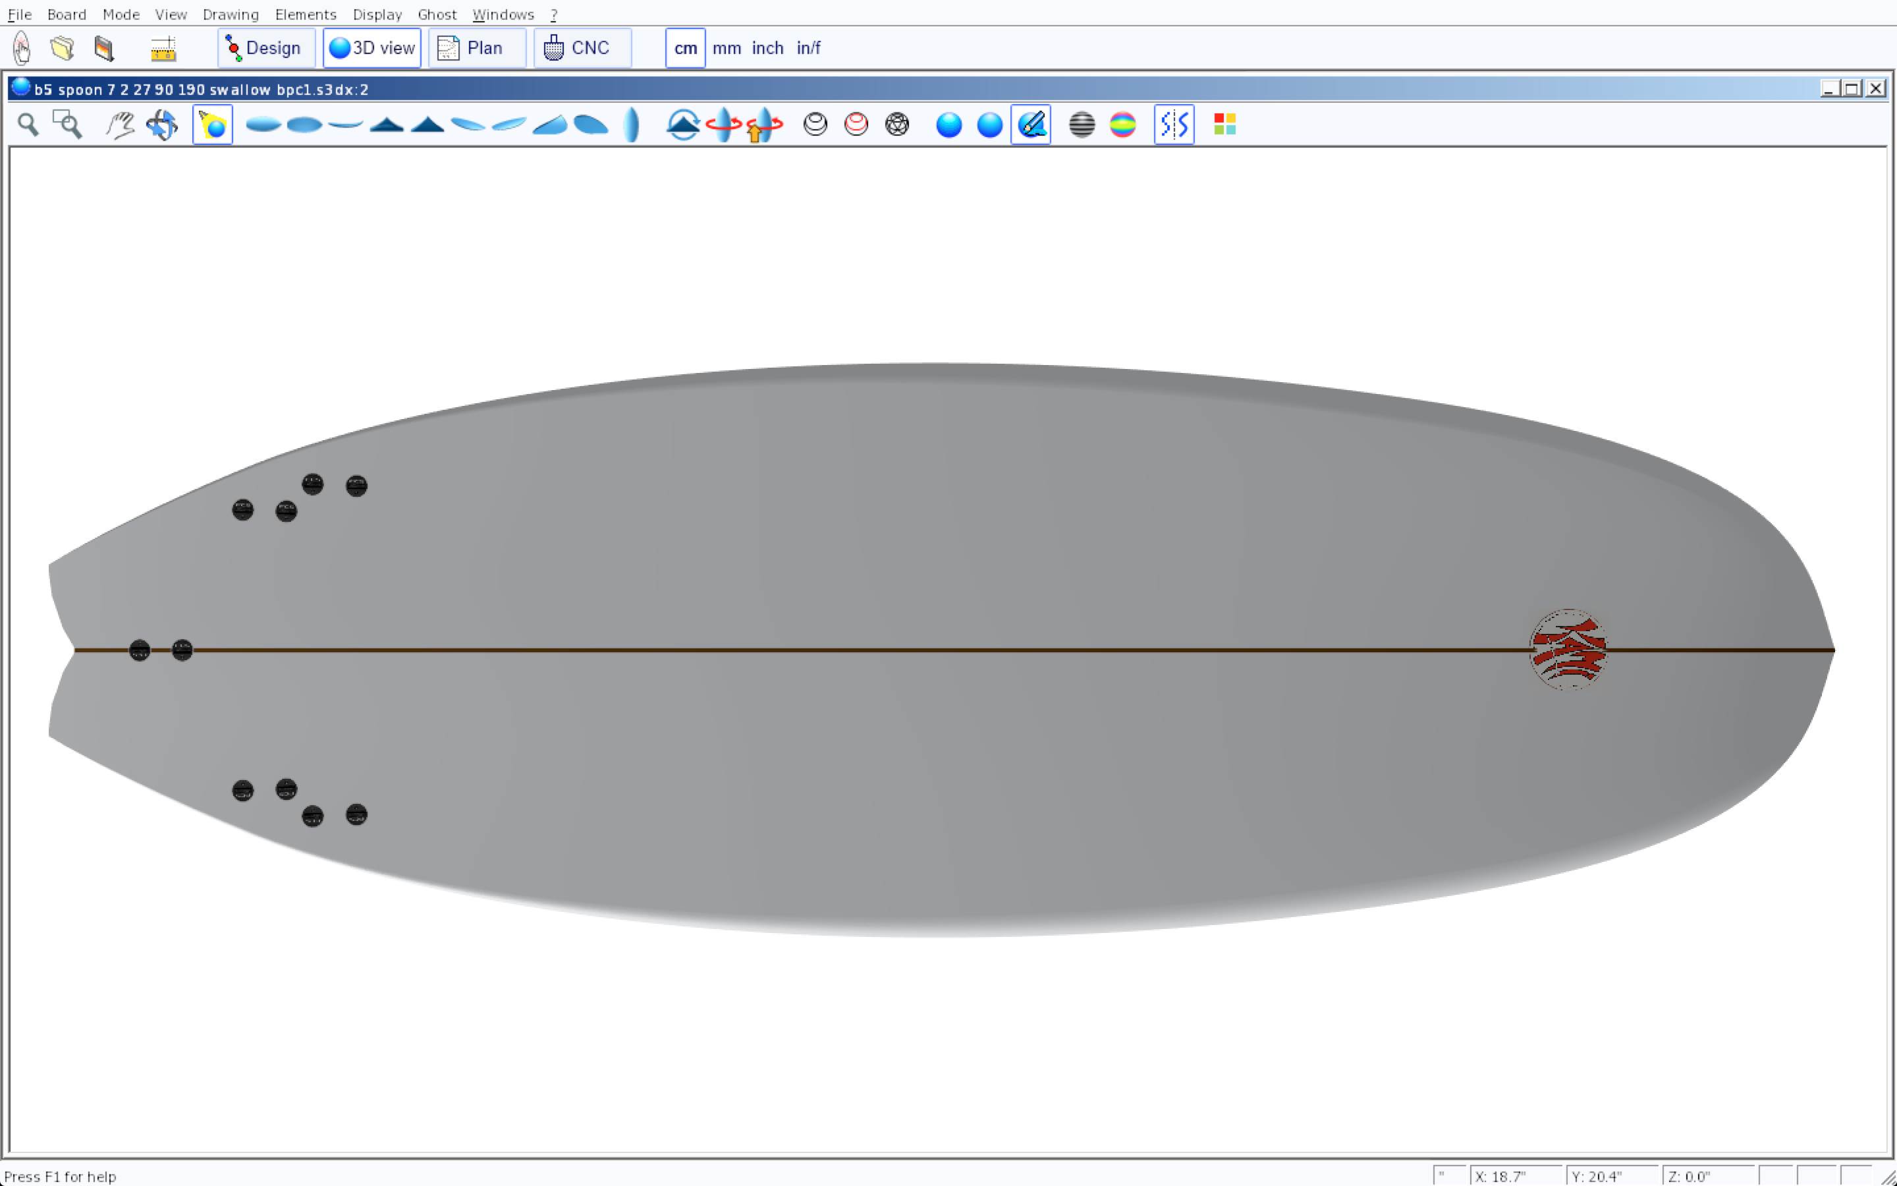Click the four-color squares palette icon
The image size is (1897, 1186).
(x=1224, y=125)
